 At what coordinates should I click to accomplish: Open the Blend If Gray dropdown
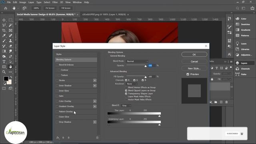click(126, 106)
